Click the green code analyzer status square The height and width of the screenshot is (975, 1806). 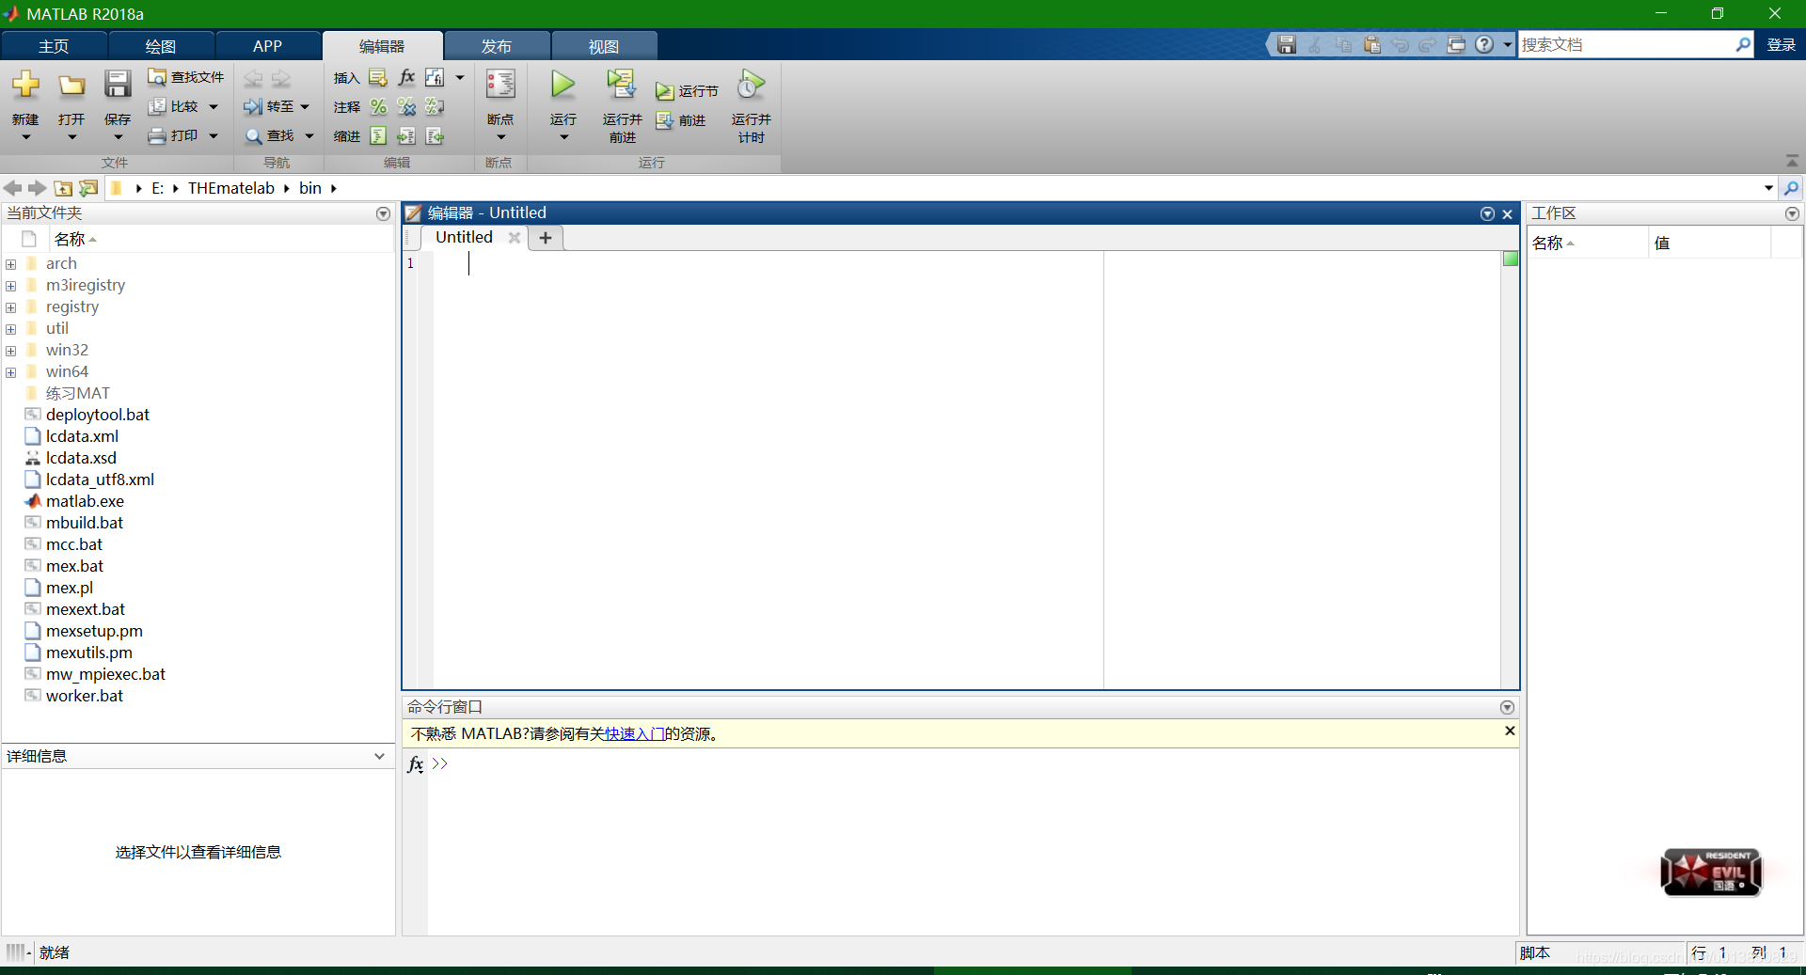coord(1511,259)
